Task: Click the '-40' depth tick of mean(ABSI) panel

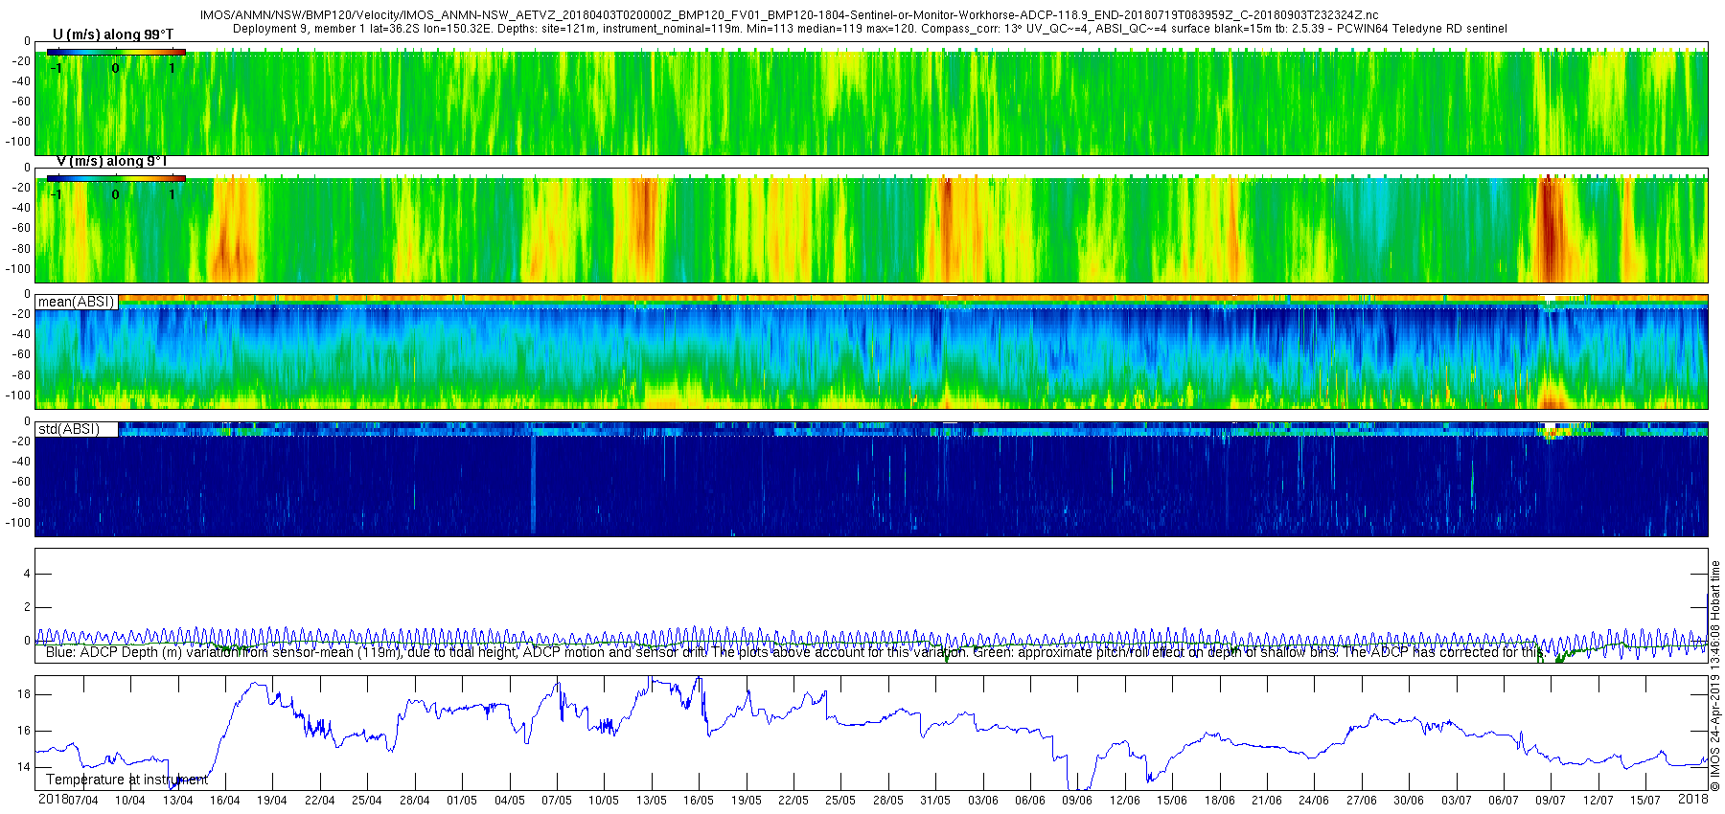Action: point(20,334)
